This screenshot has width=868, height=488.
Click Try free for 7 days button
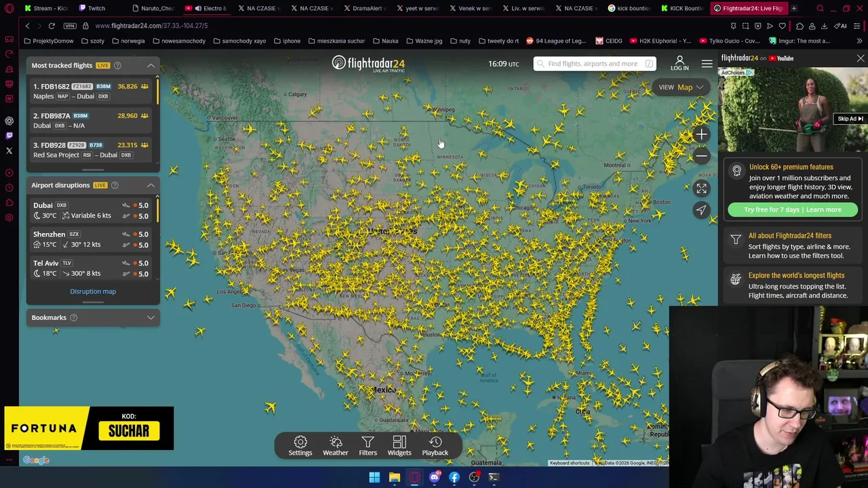coord(793,210)
